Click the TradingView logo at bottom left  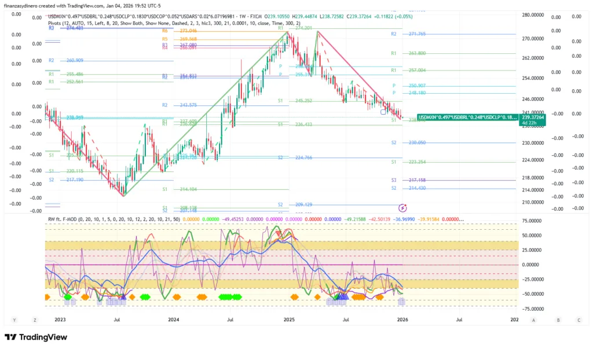(36, 337)
